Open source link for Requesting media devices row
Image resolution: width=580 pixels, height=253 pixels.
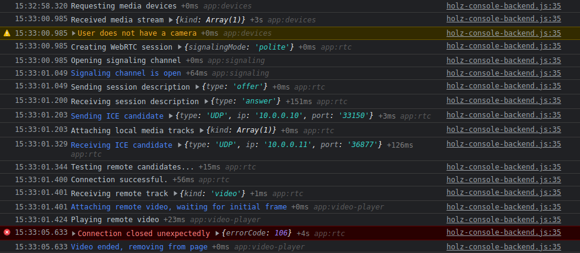[x=504, y=6]
